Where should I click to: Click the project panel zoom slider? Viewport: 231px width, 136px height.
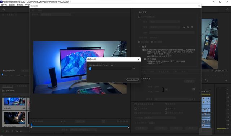pos(25,131)
